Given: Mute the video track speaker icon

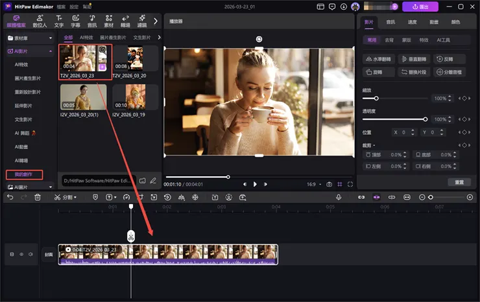Looking at the screenshot, I should tap(30, 254).
